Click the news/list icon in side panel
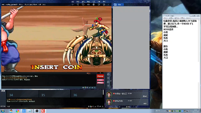The width and height of the screenshot is (201, 113). click(108, 82)
